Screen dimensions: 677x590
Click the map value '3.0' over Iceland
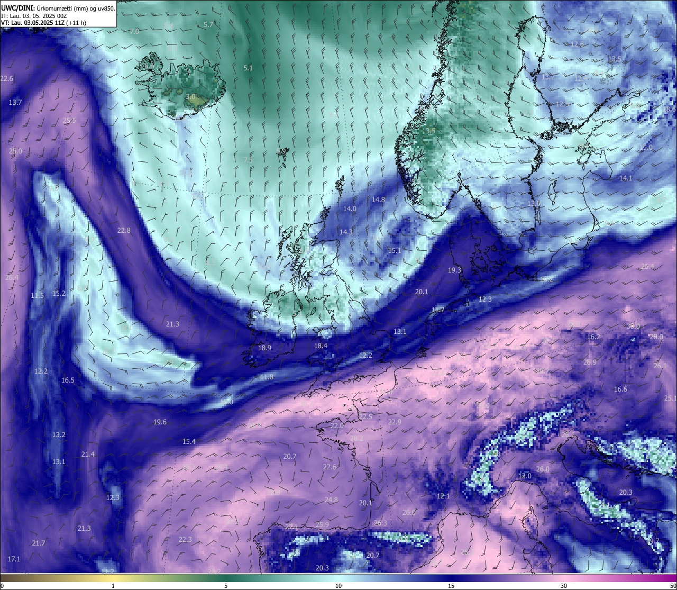[191, 97]
